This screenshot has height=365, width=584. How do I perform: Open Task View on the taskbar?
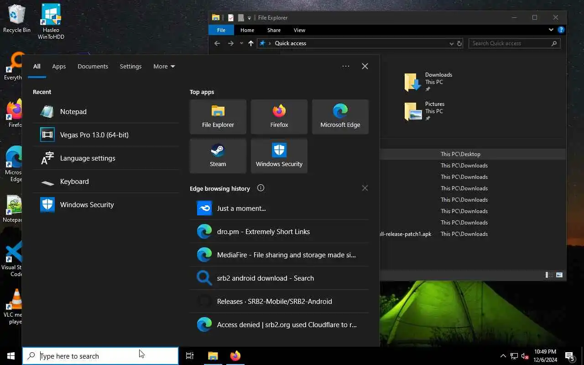190,356
